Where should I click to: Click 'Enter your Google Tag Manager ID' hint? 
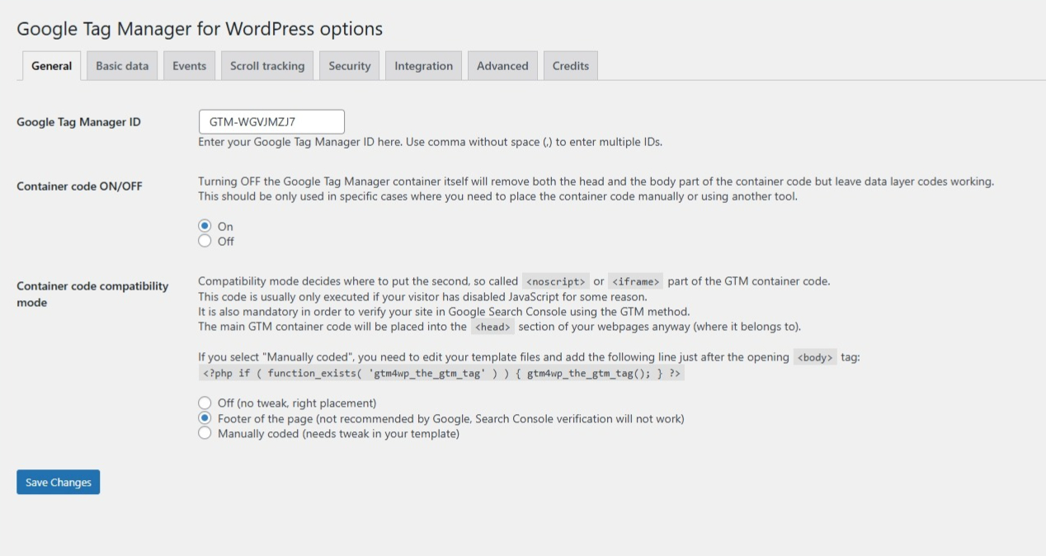coord(430,142)
